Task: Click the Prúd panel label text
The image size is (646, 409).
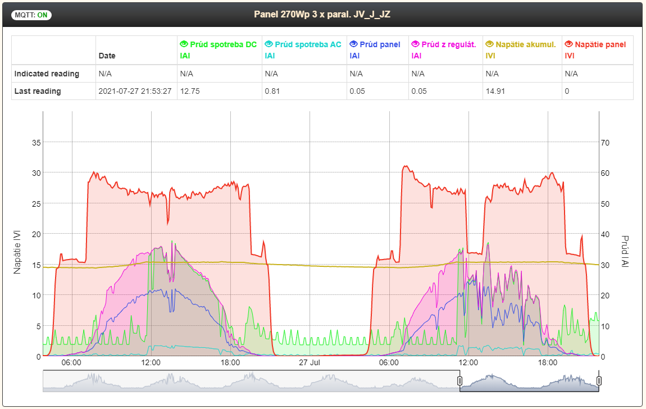Action: [380, 44]
